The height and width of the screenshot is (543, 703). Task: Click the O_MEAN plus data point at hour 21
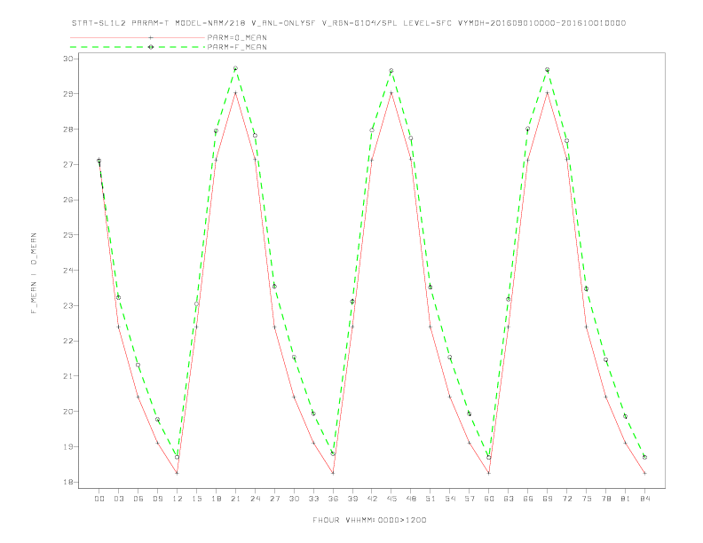pyautogui.click(x=235, y=93)
